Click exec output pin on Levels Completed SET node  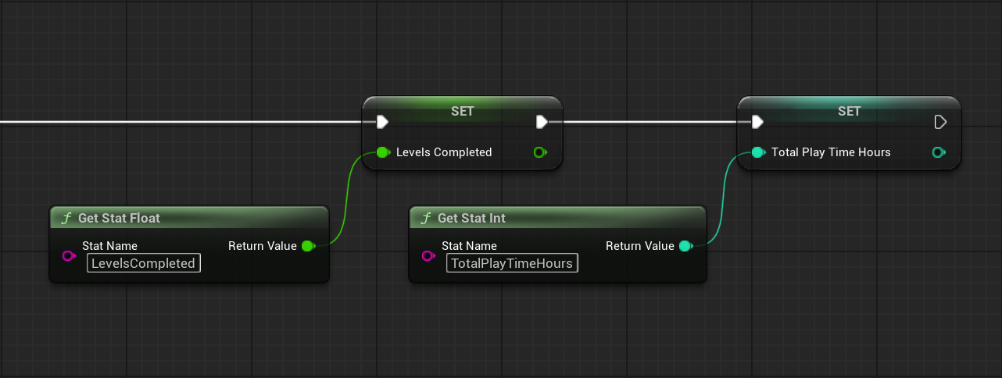[x=542, y=122]
